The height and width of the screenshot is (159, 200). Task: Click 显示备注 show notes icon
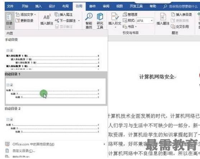(x=57, y=26)
